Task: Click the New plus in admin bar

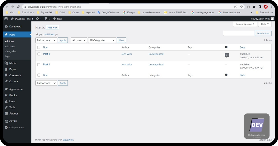Action: pos(57,18)
